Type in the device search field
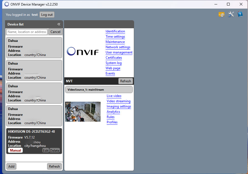This screenshot has width=248, height=174. click(27, 32)
